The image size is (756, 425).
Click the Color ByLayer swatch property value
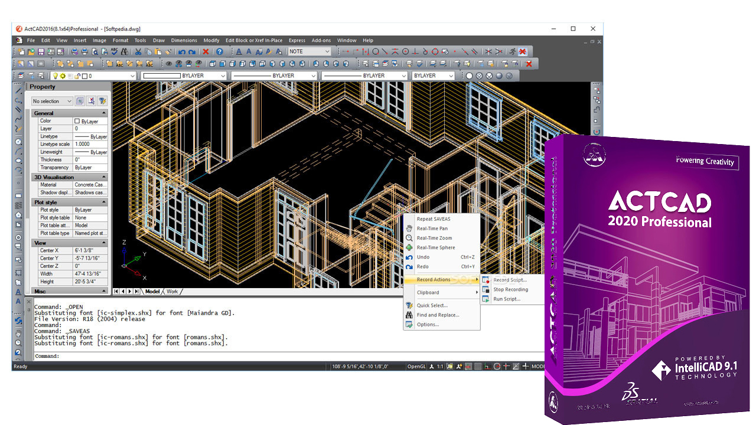click(x=90, y=121)
